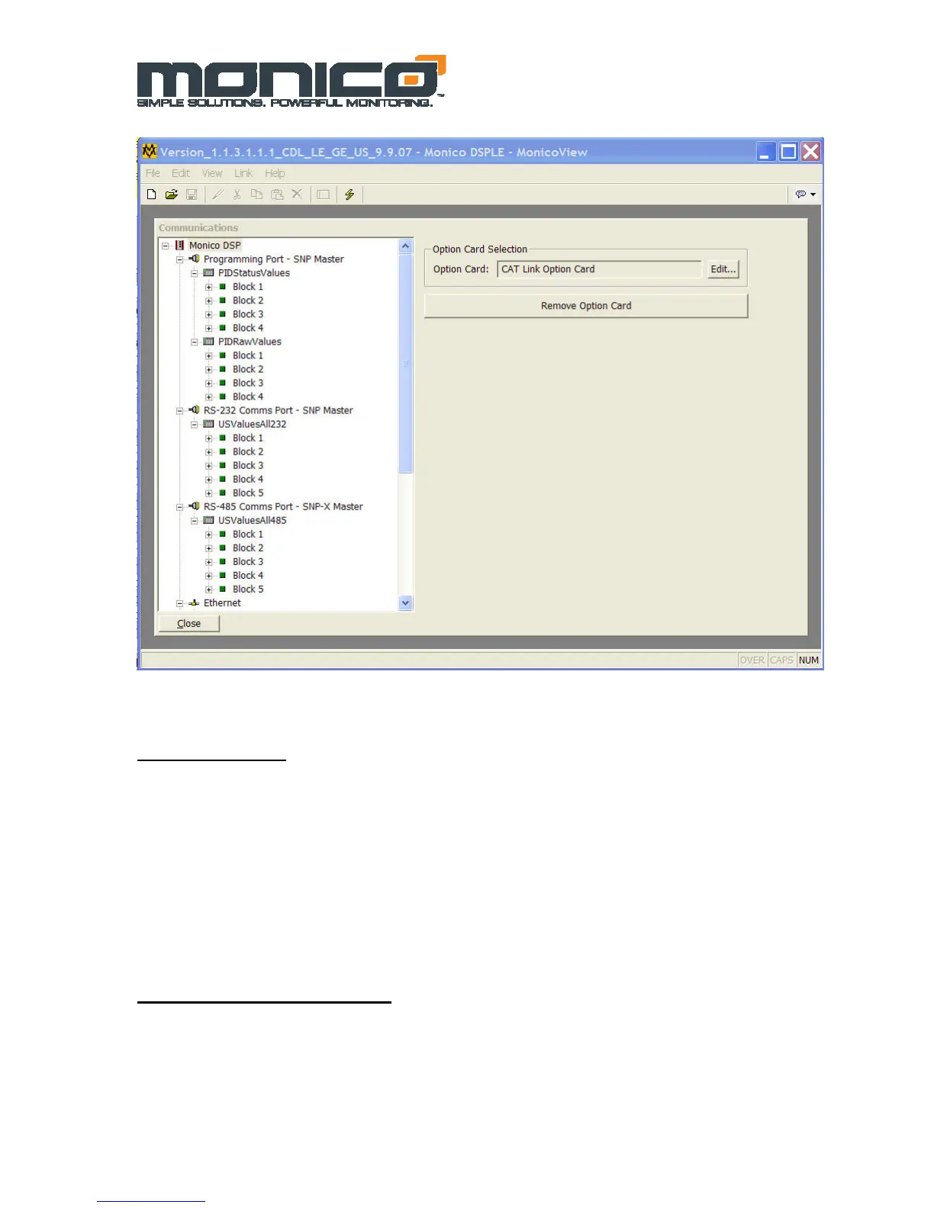Image resolution: width=934 pixels, height=1208 pixels.
Task: Click green icon of PIDRawValues Block 3
Action: (223, 383)
